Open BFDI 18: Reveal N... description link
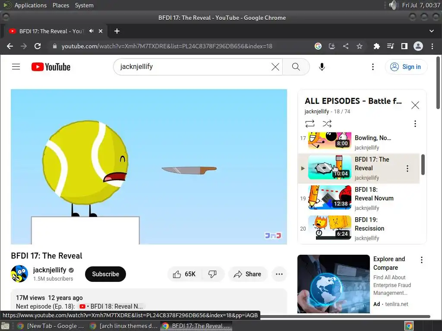The width and height of the screenshot is (442, 331). 111,306
